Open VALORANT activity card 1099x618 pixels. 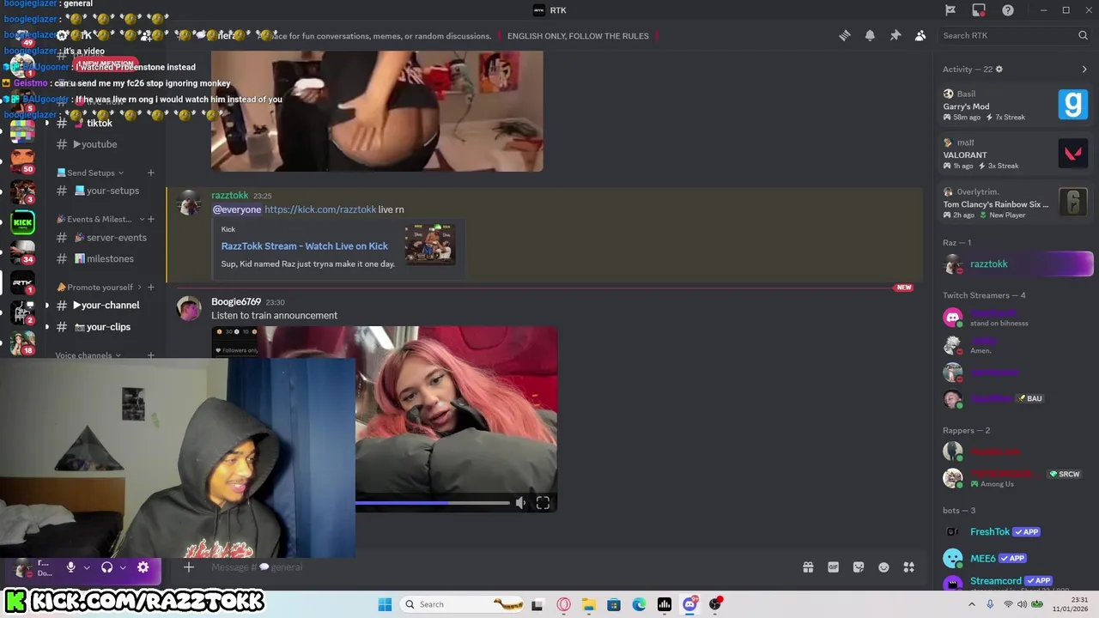point(1016,154)
